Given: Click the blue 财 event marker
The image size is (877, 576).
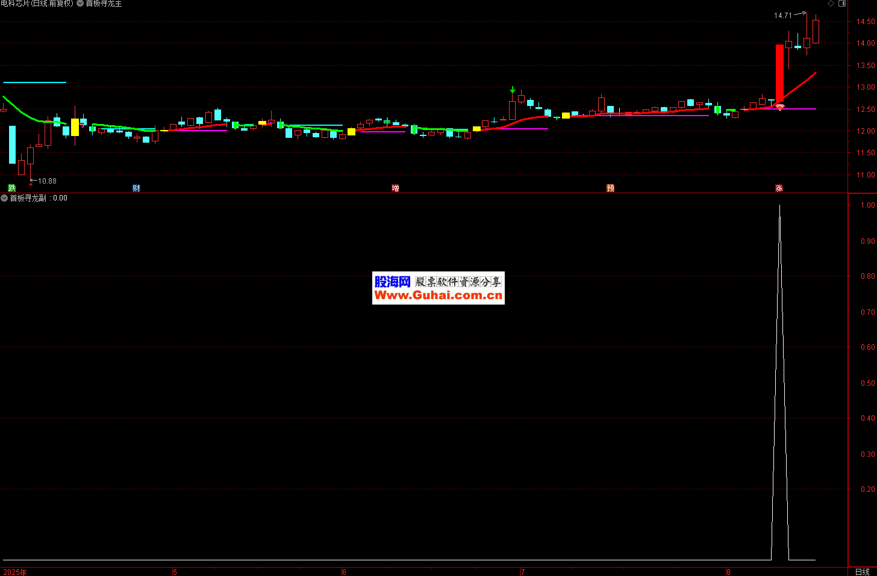Looking at the screenshot, I should (x=136, y=188).
